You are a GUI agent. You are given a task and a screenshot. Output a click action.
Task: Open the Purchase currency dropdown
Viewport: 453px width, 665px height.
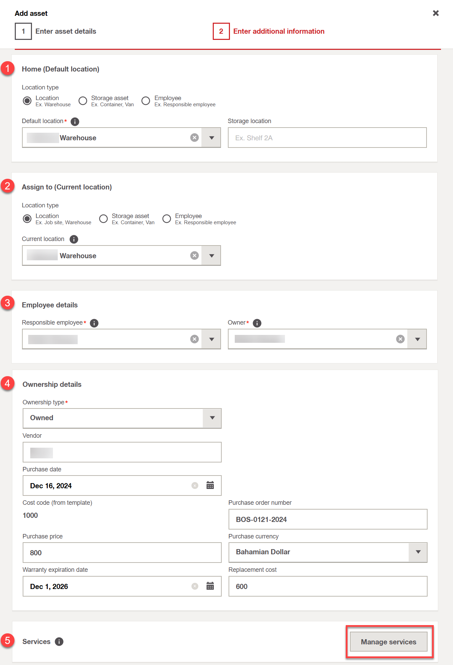click(418, 552)
